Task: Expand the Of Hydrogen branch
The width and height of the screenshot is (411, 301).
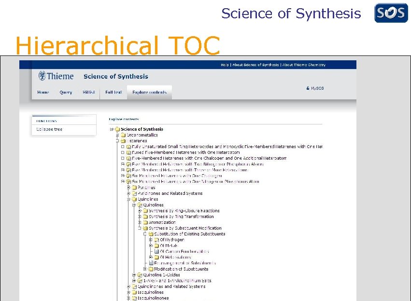Action: tap(151, 240)
